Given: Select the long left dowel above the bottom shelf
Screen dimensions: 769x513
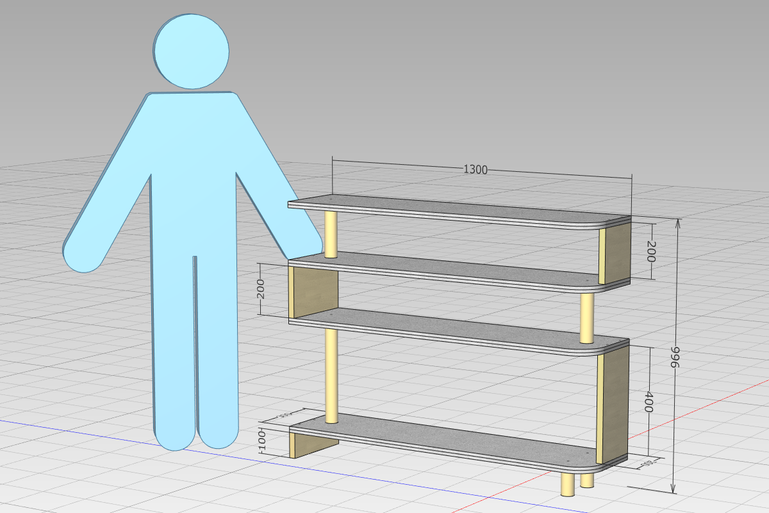Looking at the screenshot, I should pyautogui.click(x=331, y=375).
